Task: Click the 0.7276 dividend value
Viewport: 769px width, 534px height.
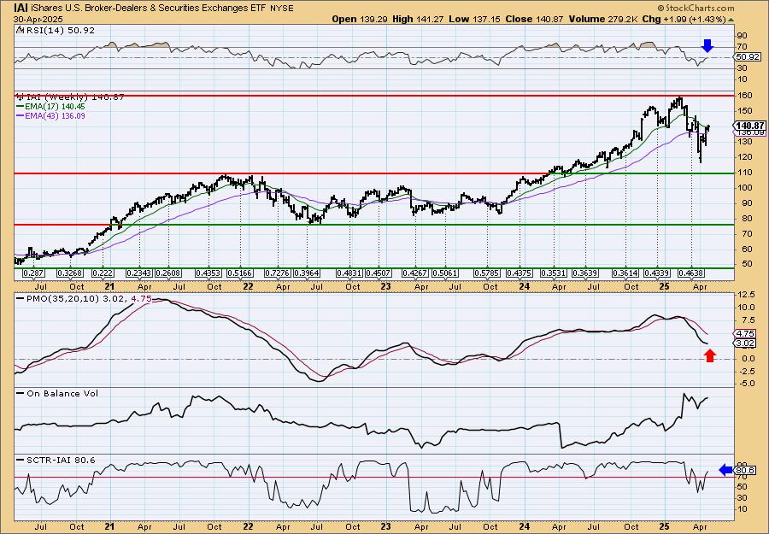Action: 277,273
